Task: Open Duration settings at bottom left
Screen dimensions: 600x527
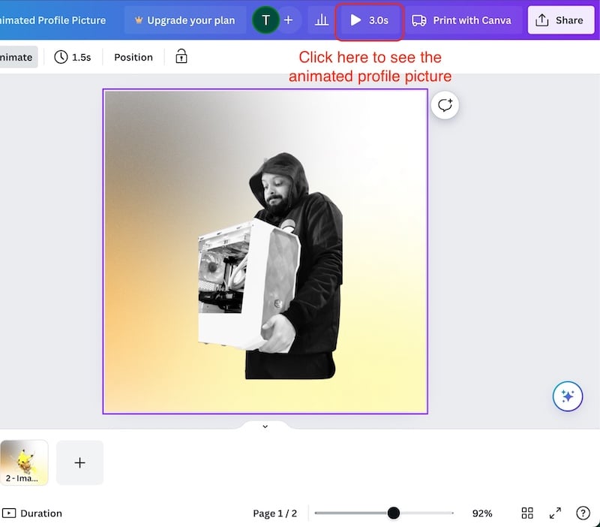Action: coord(33,513)
